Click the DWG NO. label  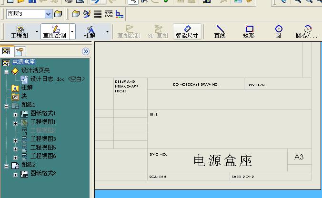tap(158, 154)
